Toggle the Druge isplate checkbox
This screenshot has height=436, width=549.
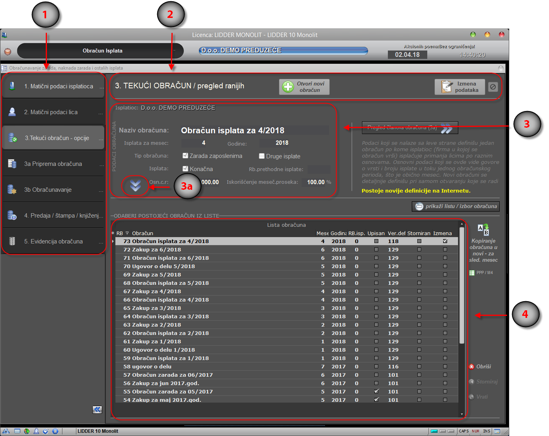262,156
